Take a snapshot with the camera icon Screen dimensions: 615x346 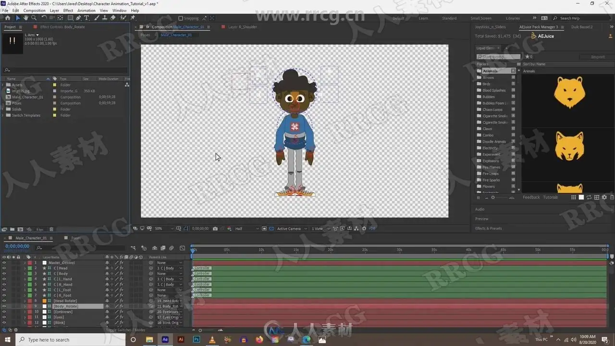215,229
